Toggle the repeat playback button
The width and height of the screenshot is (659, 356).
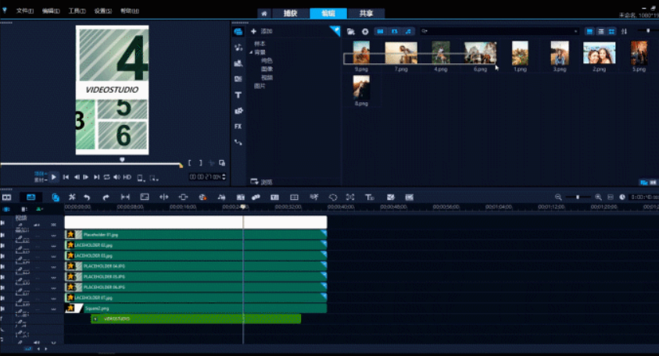pos(106,177)
